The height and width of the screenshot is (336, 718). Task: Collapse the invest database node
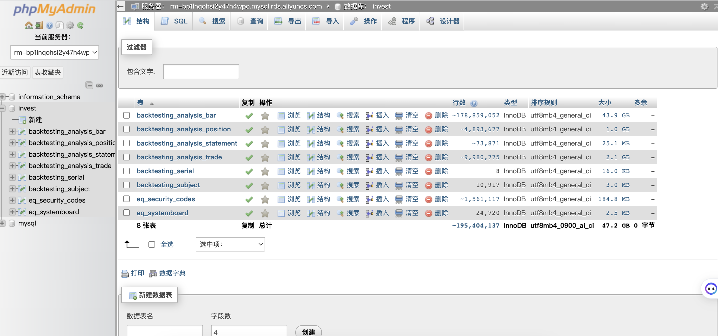click(x=2, y=108)
